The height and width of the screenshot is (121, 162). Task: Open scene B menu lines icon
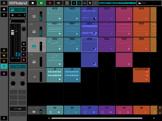[x=68, y=112]
